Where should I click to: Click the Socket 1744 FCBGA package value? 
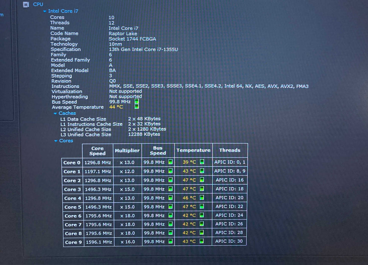click(132, 39)
